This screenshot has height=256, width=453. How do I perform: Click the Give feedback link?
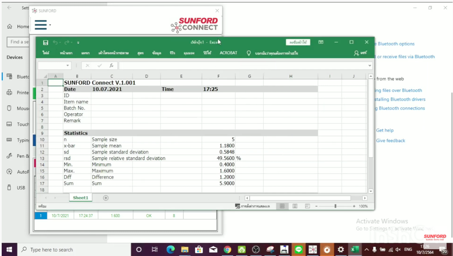point(390,141)
